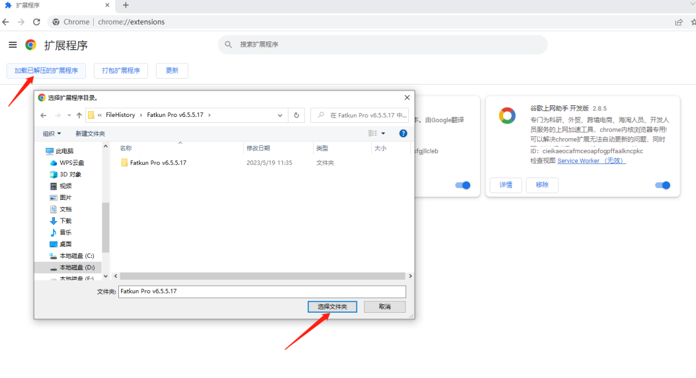Click the Chrome logo beside 扩展程序 title
This screenshot has height=378, width=696.
(30, 45)
